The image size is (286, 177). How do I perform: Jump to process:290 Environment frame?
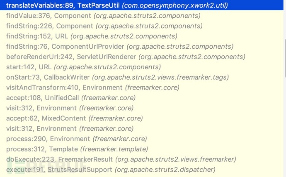click(x=76, y=139)
